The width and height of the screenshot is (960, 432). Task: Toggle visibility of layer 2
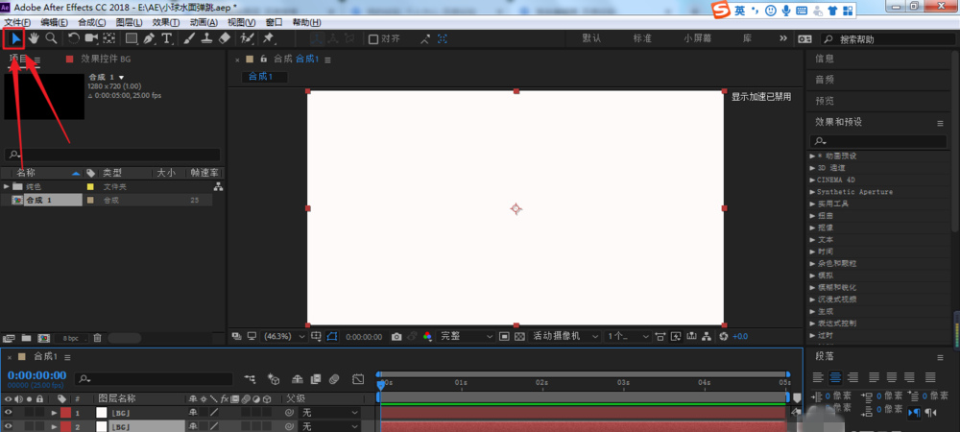9,425
